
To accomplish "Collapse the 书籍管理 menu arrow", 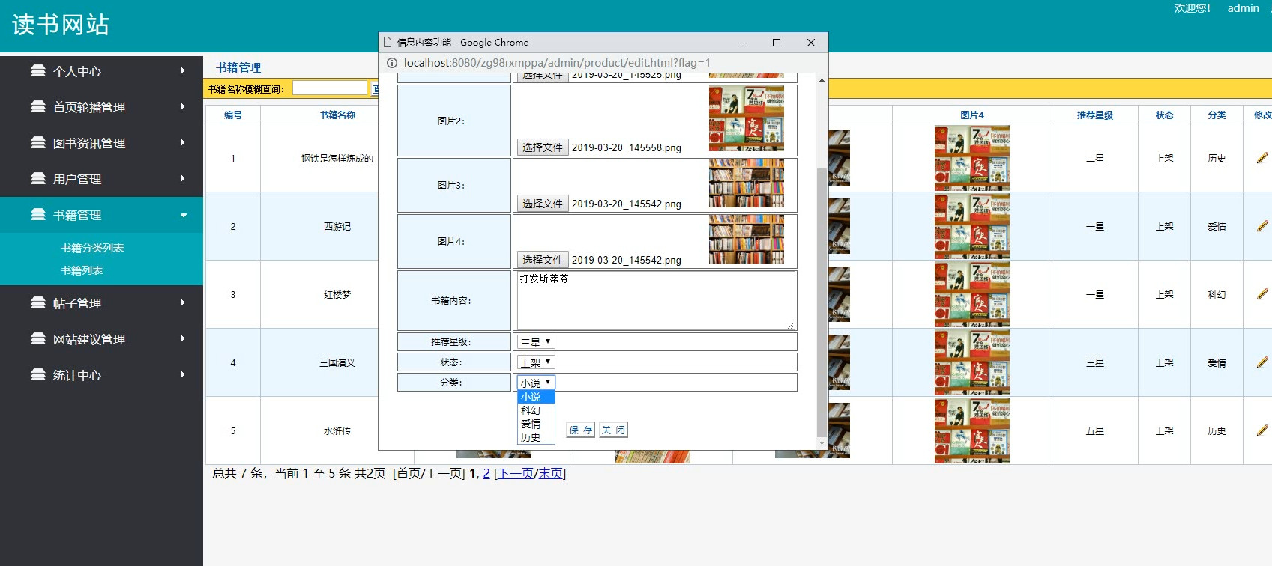I will pyautogui.click(x=184, y=216).
